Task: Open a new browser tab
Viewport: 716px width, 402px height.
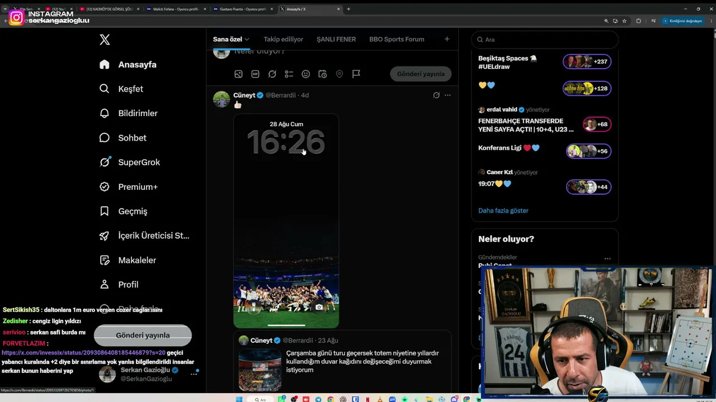Action: [348, 9]
